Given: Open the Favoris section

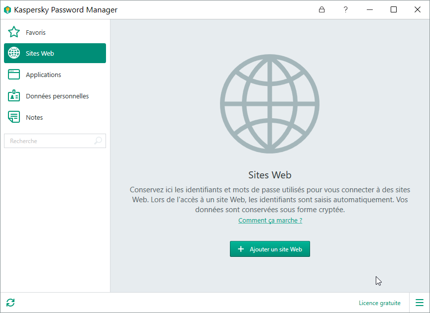Looking at the screenshot, I should coord(55,32).
